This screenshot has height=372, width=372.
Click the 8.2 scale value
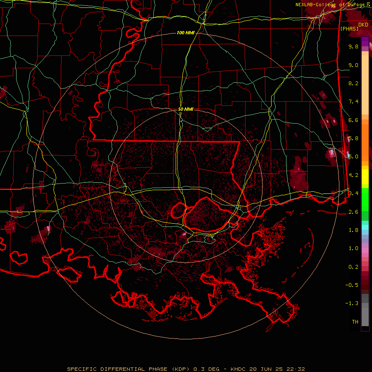[x=353, y=83]
